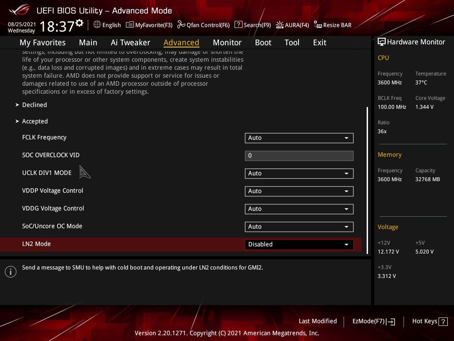The height and width of the screenshot is (341, 454).
Task: Select the SOC OVERCLOCK VID label
Action: tap(51, 155)
